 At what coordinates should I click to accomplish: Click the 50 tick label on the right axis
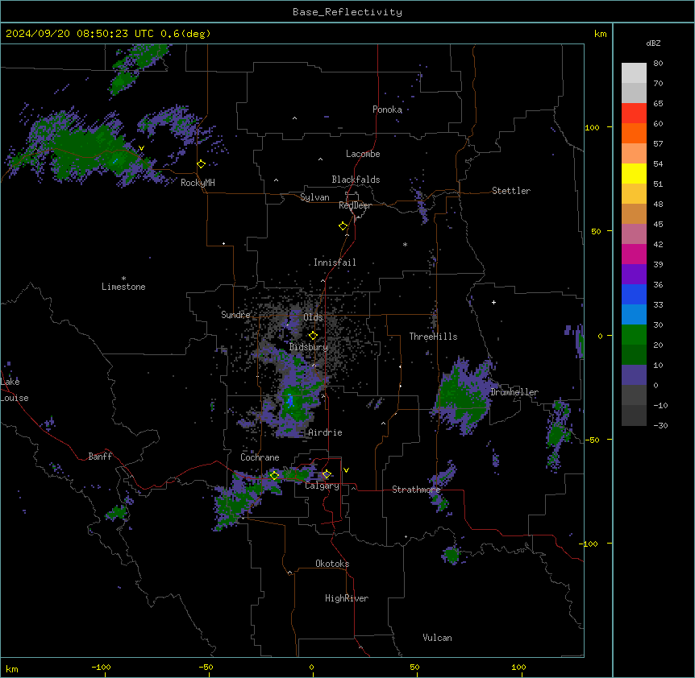tap(596, 231)
